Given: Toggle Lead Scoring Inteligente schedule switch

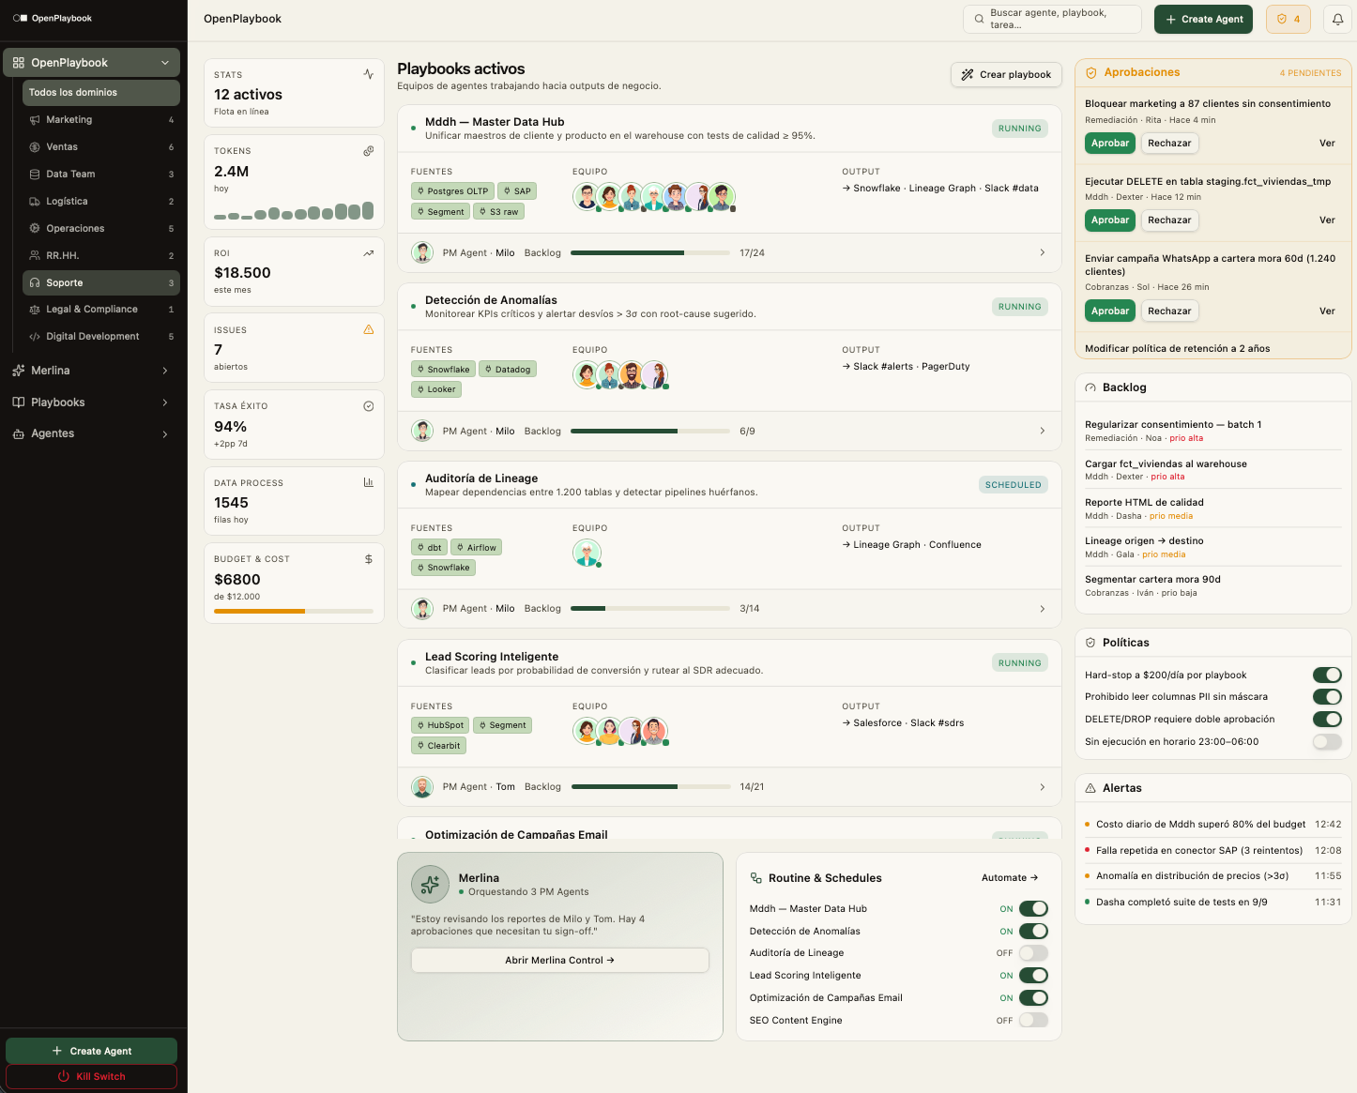Looking at the screenshot, I should click(x=1033, y=976).
